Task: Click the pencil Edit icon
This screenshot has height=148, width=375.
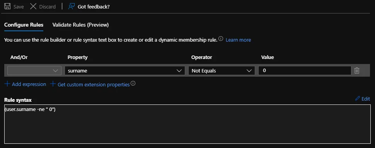Action: [358, 98]
